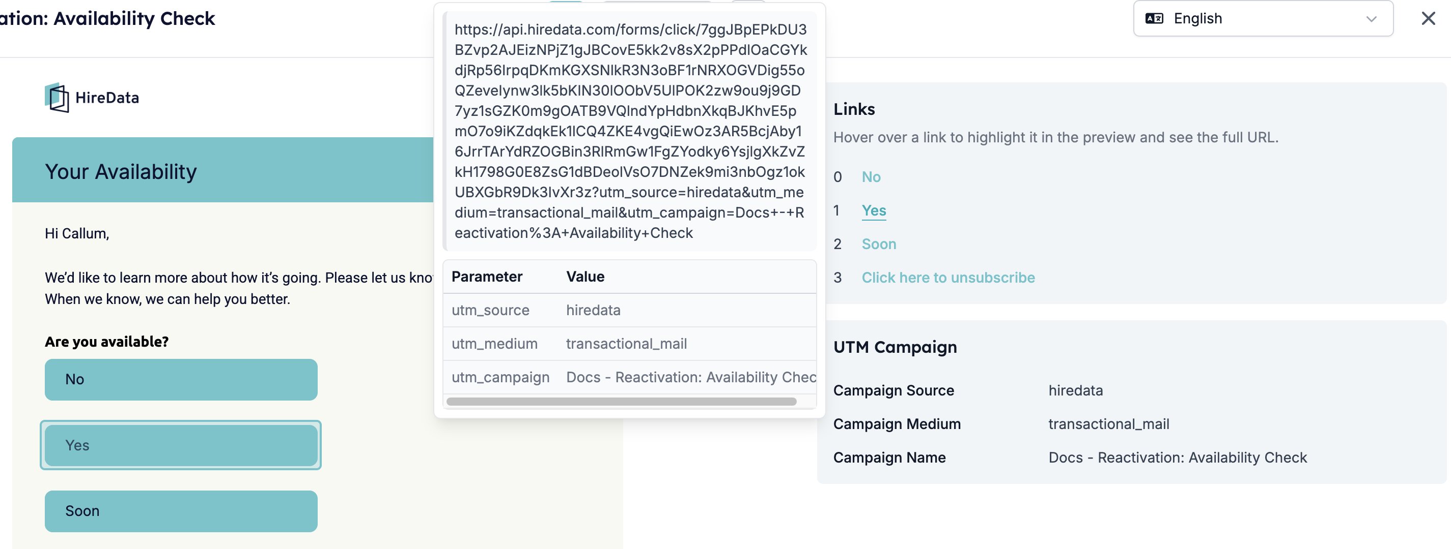The height and width of the screenshot is (549, 1451).
Task: Click the 'Hi Callum,' greeting text
Action: point(76,233)
